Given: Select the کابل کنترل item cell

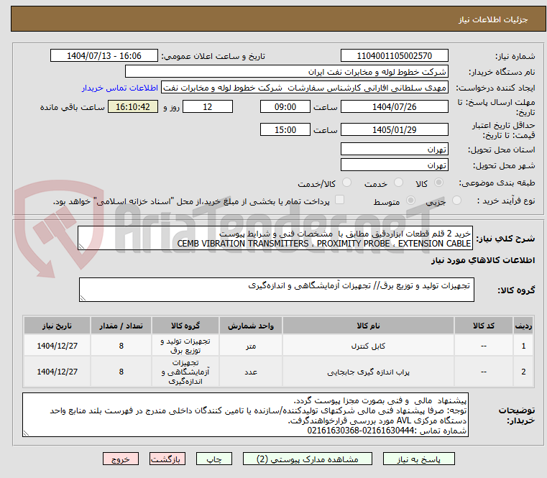Looking at the screenshot, I should (368, 346).
